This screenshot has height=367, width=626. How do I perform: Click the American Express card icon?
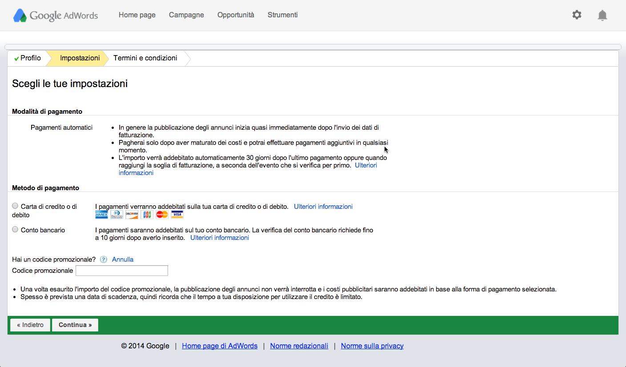point(101,215)
